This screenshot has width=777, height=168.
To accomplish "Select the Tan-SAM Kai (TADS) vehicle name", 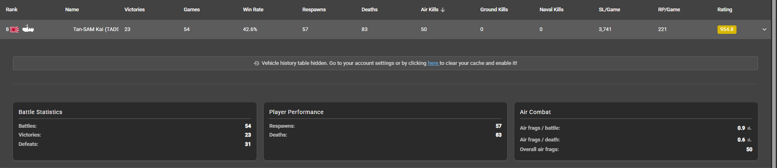I will click(x=96, y=29).
